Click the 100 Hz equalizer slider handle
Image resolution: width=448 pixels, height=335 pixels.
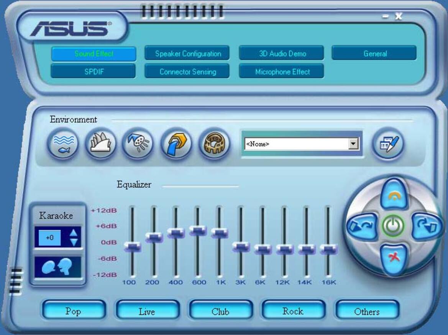pyautogui.click(x=132, y=247)
